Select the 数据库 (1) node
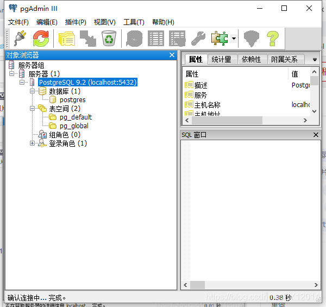The width and height of the screenshot is (326, 307). tap(65, 91)
